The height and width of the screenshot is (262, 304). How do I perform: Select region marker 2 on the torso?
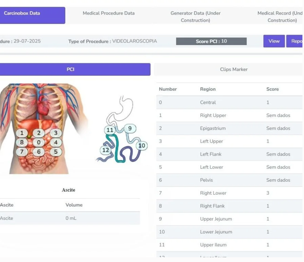pyautogui.click(x=39, y=133)
